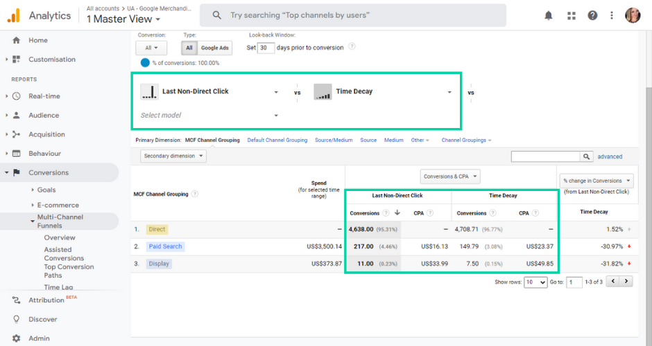The image size is (652, 346).
Task: Click the Google Analytics logo
Action: point(14,15)
